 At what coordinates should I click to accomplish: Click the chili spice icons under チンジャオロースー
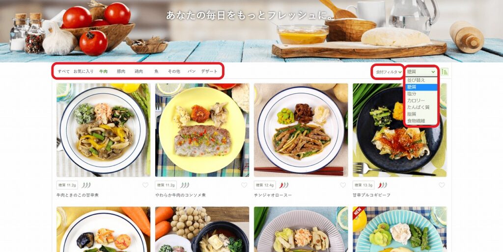pos(283,185)
